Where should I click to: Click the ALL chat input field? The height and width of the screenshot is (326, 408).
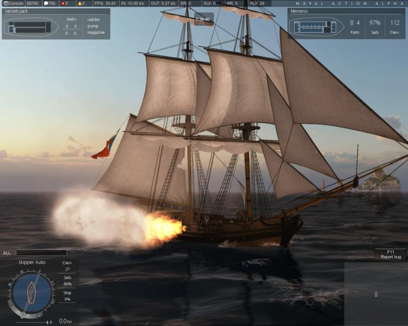pyautogui.click(x=41, y=253)
